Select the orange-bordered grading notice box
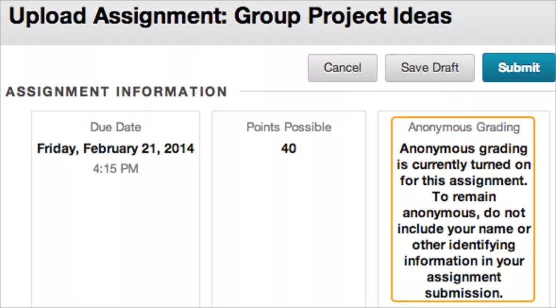 pos(464,208)
